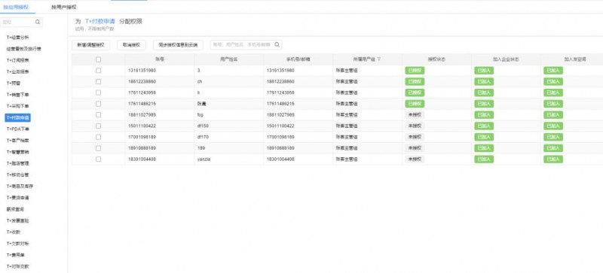
Task: Switch to the 按应用授权 tab
Action: point(16,7)
